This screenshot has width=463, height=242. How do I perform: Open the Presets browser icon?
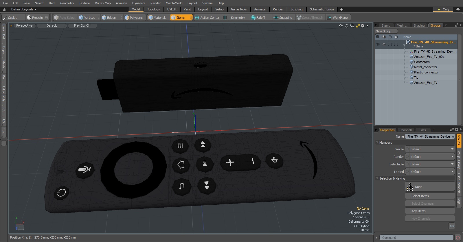pos(29,18)
